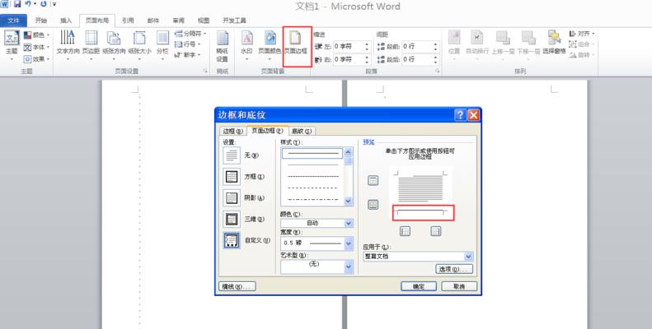The height and width of the screenshot is (329, 652).
Task: Switch to the 引用 References tab
Action: 128,21
